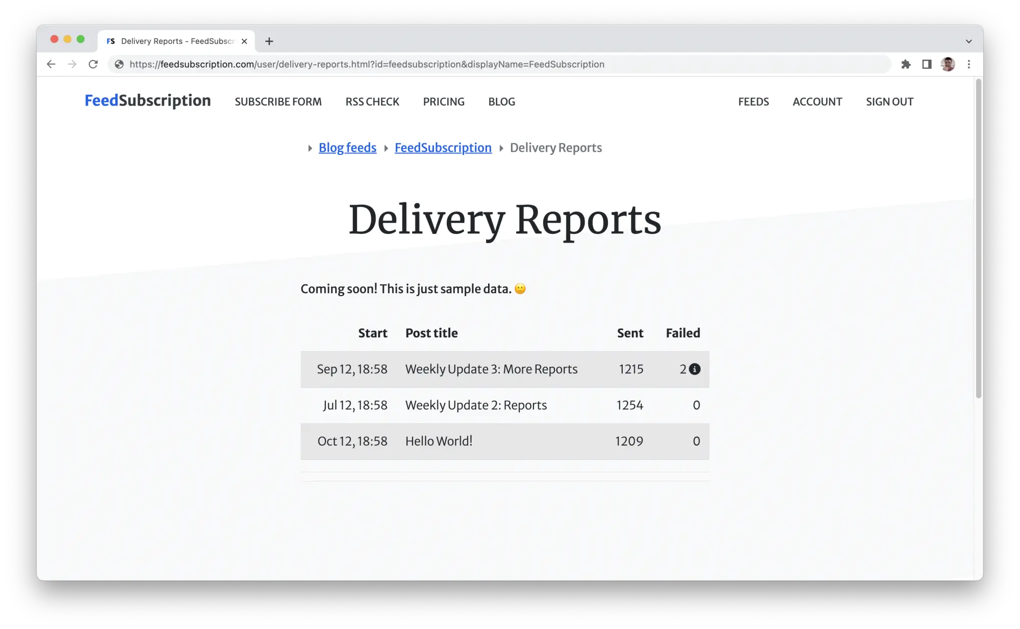This screenshot has width=1020, height=629.
Task: Click SIGN OUT in the navigation
Action: [889, 102]
